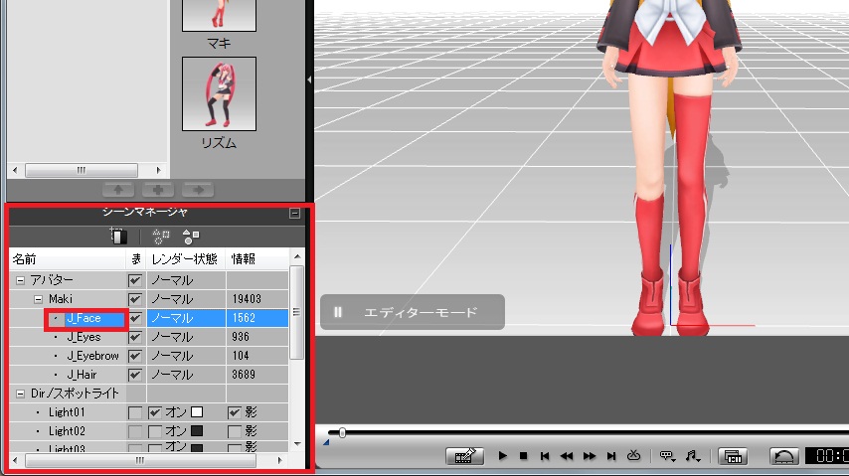Screen dimensions: 849x476
Task: Uncheck the オン checkbox for Light01
Action: [155, 412]
